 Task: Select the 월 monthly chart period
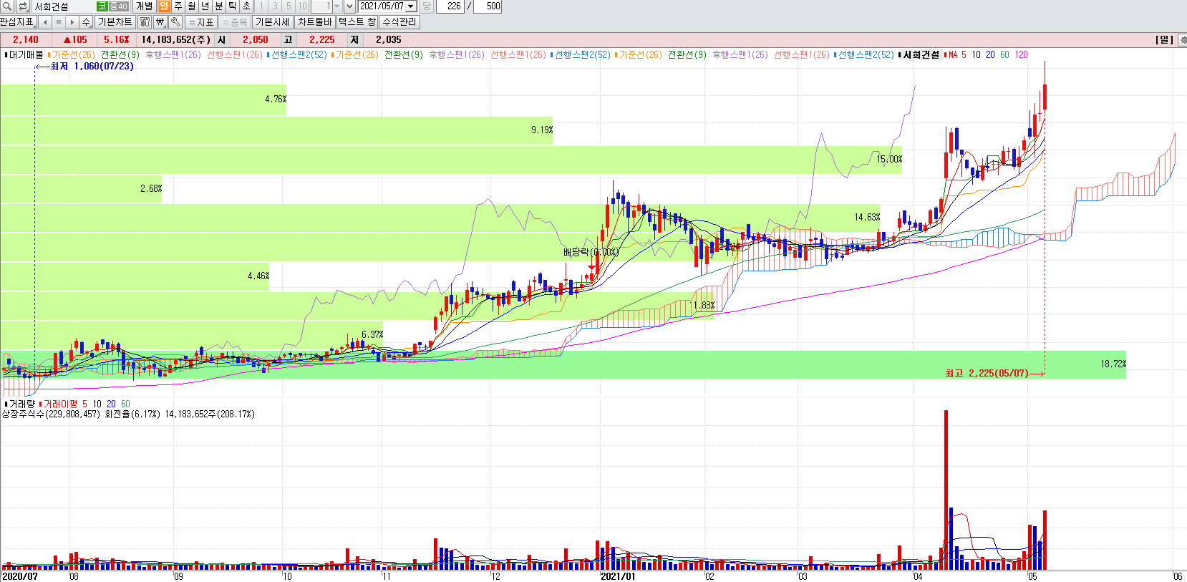pos(191,6)
